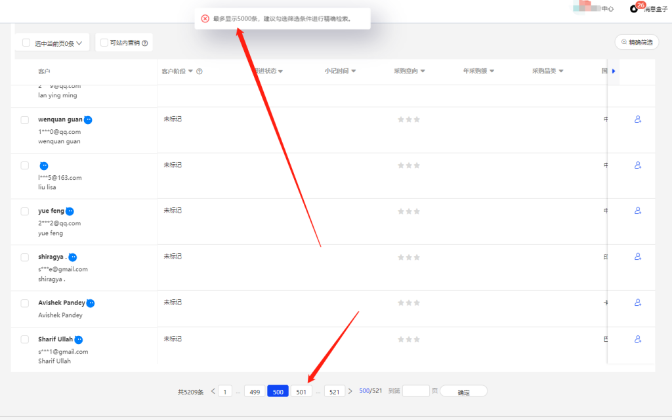The image size is (672, 420).
Task: Open the 消息盒子 notification bell icon
Action: [634, 9]
